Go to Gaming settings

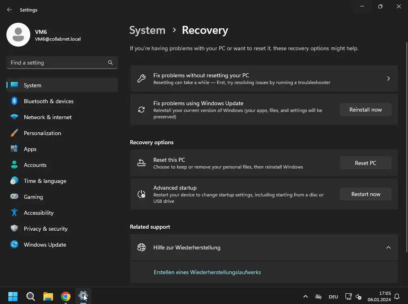tap(62, 196)
